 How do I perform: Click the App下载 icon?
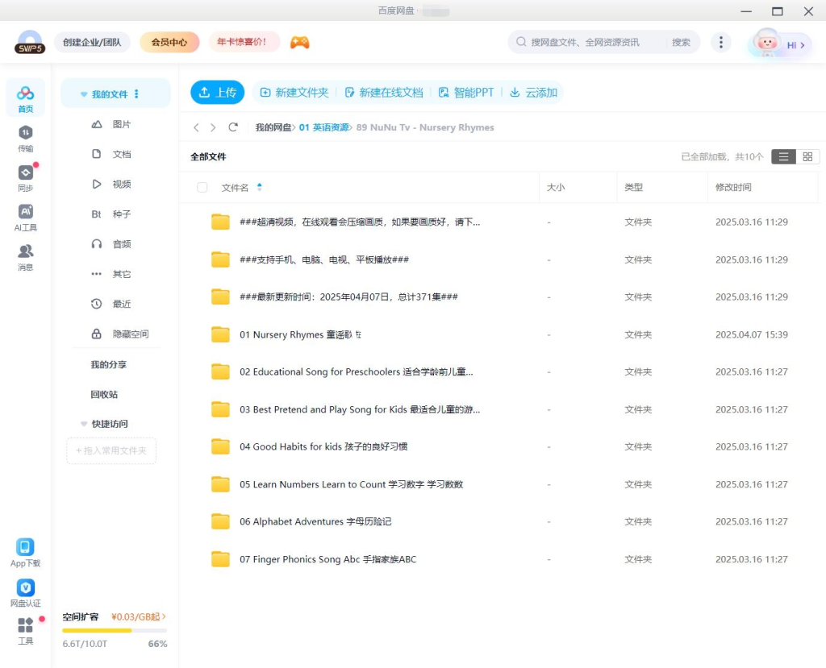click(26, 548)
